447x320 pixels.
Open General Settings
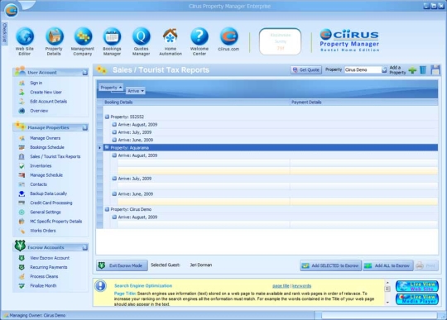tap(46, 213)
